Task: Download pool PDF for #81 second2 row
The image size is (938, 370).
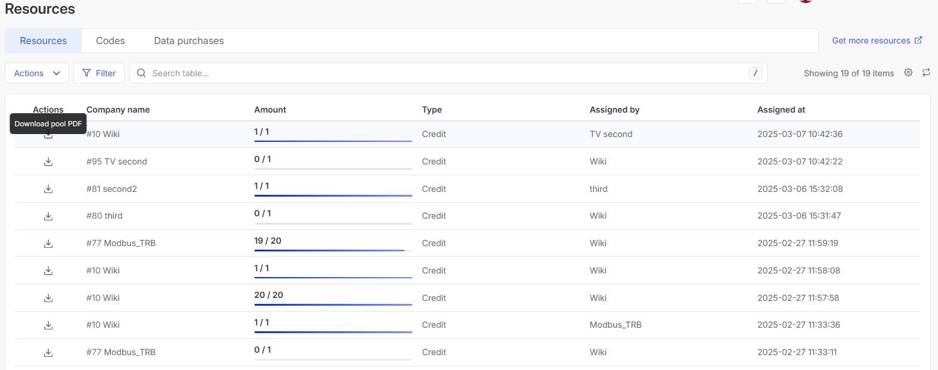Action: (x=48, y=189)
